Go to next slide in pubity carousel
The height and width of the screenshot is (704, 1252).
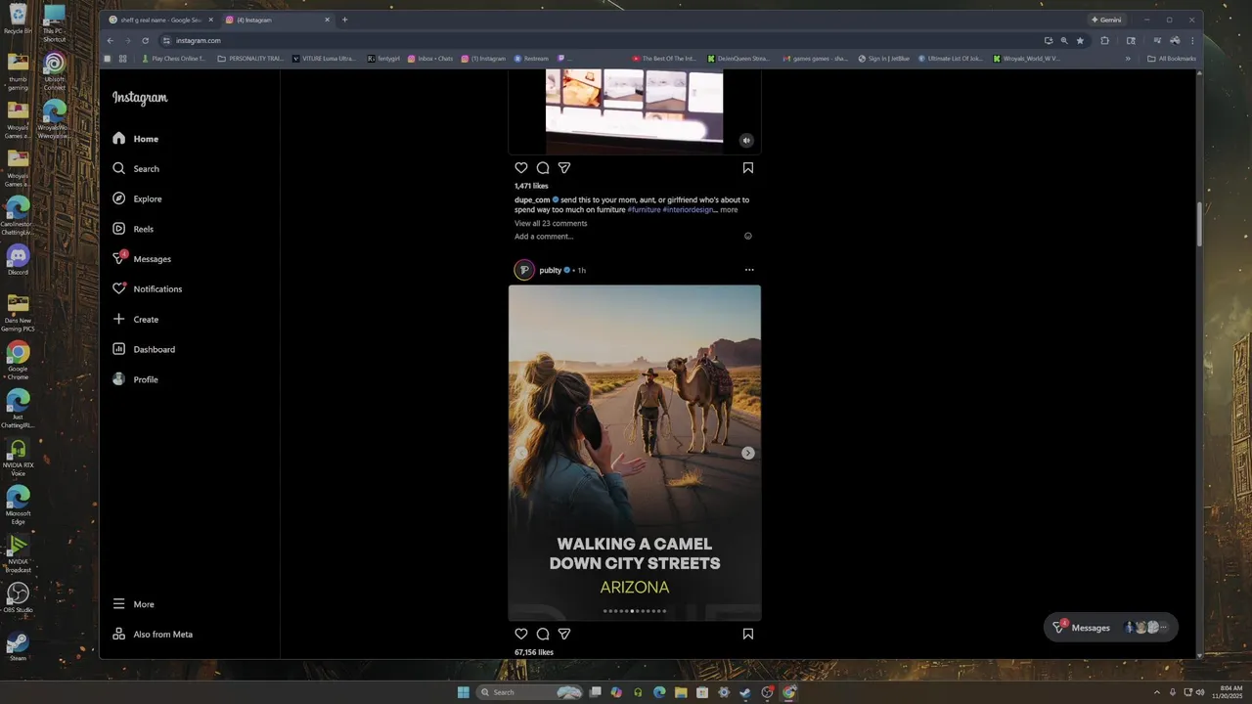[x=748, y=453]
